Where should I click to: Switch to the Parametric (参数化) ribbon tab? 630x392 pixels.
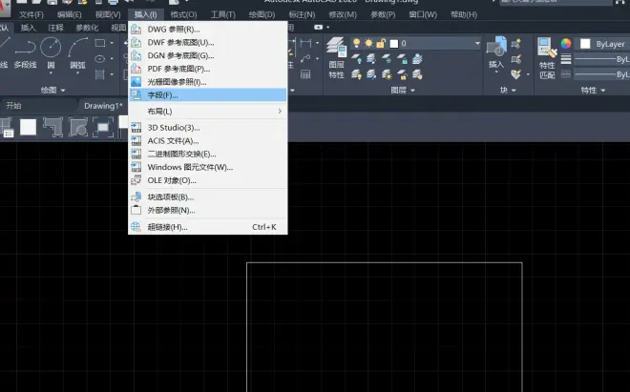coord(87,28)
